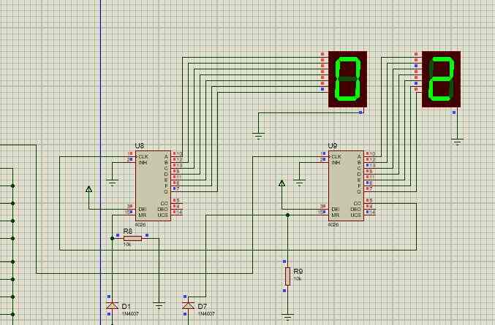Click the seven-segment display showing 0
The width and height of the screenshot is (495, 325).
tap(347, 79)
